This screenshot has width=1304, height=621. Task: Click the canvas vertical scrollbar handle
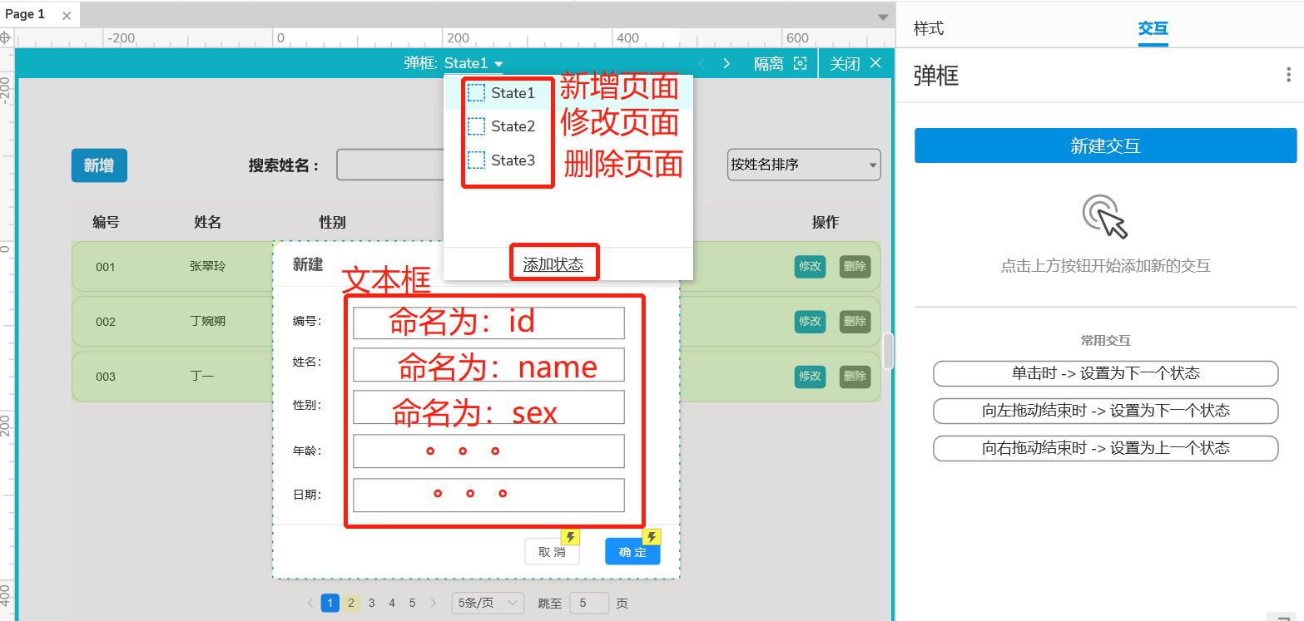(888, 351)
